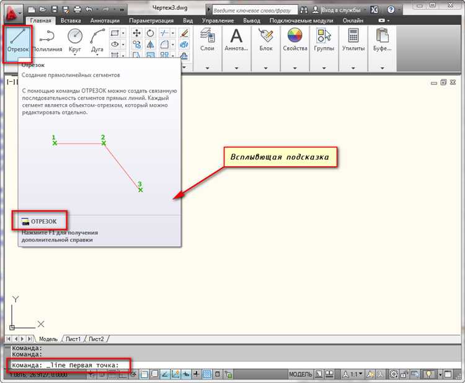Activate the Move tool with four arrows
This screenshot has width=465, height=383.
point(137,33)
